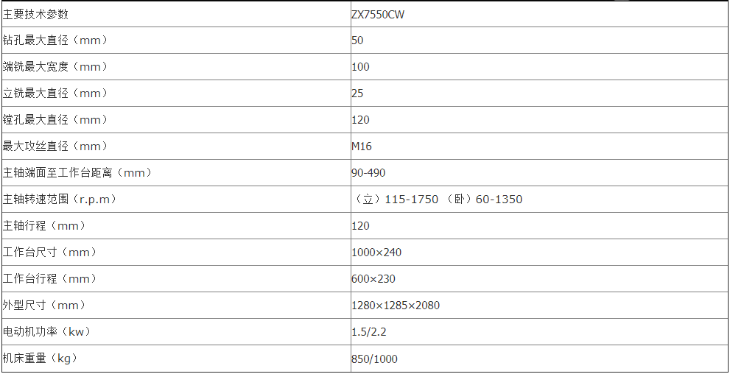The height and width of the screenshot is (374, 730).
Task: Click the 90-490 spindle distance value
Action: (x=368, y=173)
